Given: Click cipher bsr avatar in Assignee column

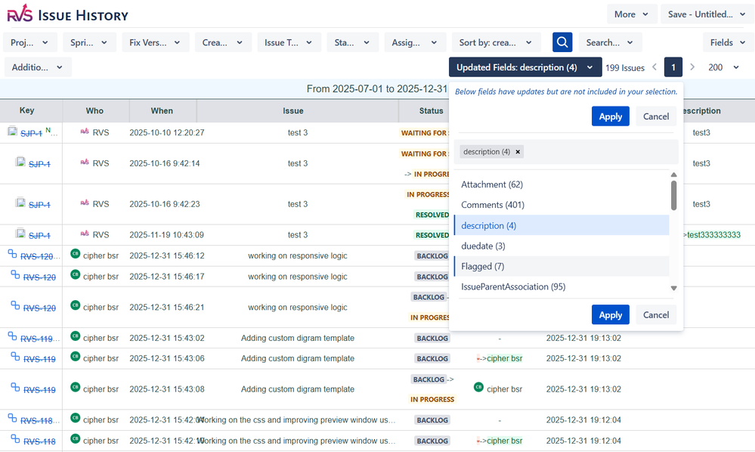Looking at the screenshot, I should (478, 388).
